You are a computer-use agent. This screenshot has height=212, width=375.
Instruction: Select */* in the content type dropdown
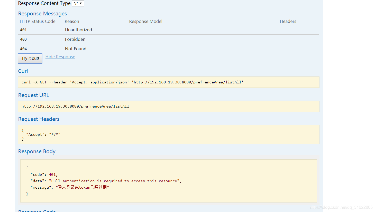point(76,3)
